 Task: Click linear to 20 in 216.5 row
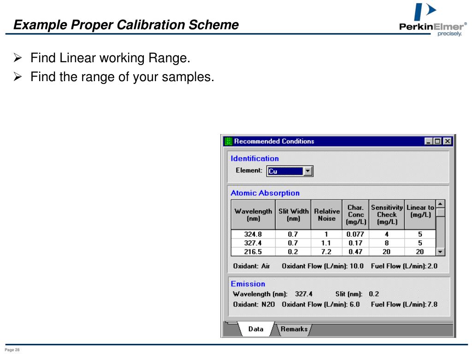click(420, 252)
